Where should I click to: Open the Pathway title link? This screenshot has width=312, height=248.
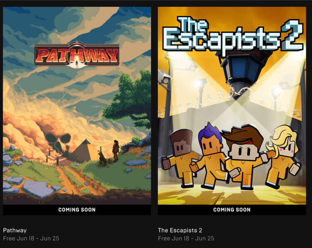click(x=15, y=230)
